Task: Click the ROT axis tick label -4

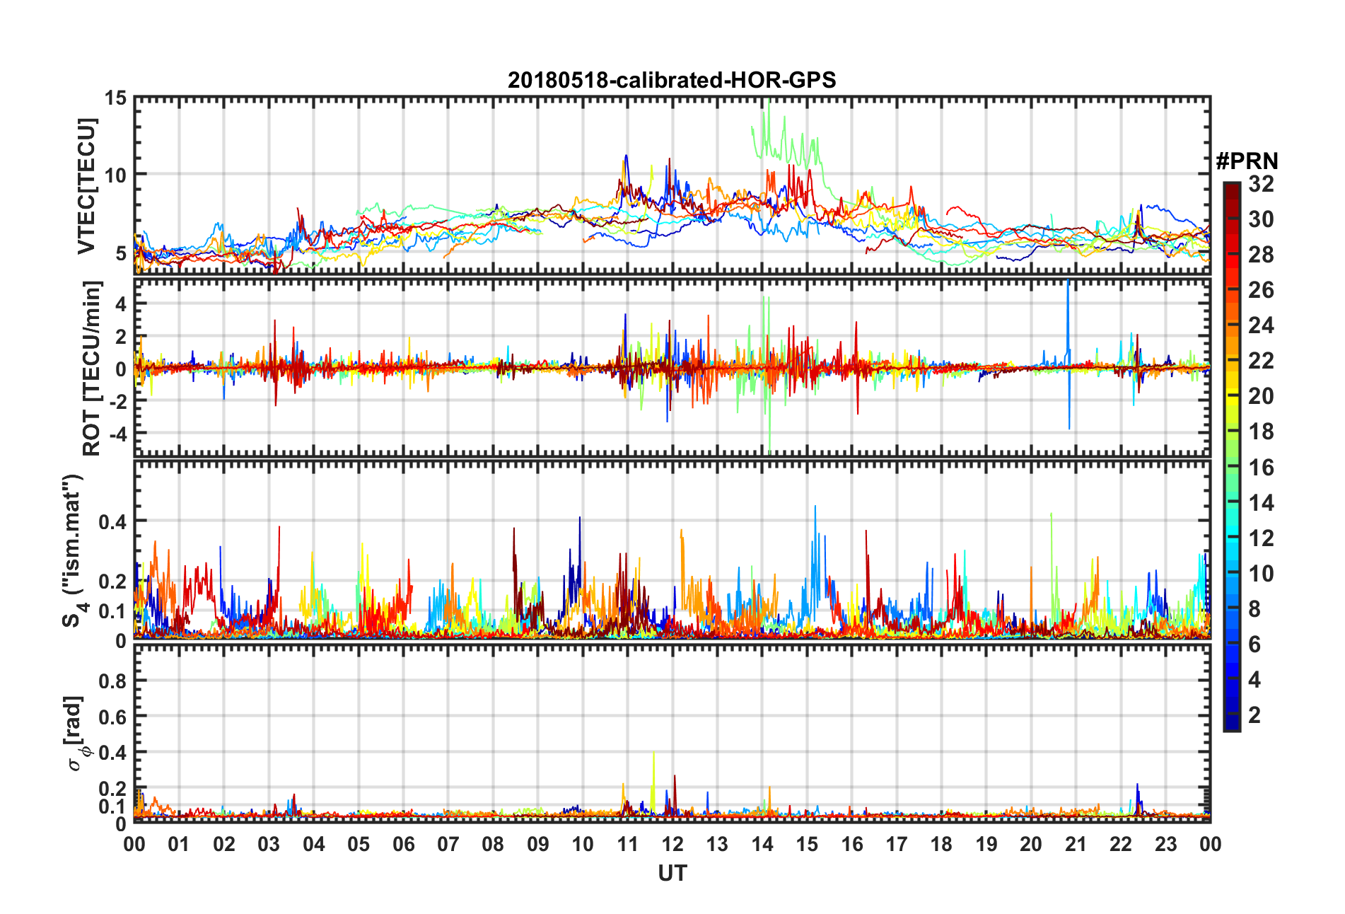Action: coord(117,433)
